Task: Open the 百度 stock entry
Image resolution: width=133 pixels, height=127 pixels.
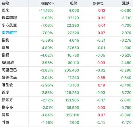Action: coord(66,93)
